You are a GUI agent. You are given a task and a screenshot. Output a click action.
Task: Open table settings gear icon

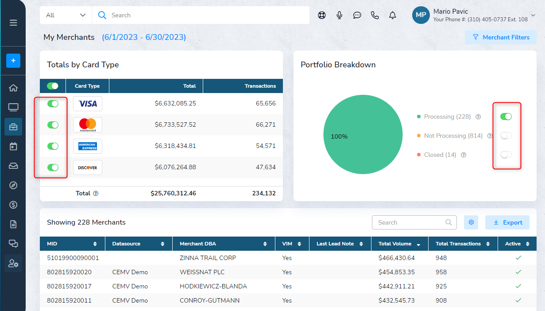471,222
